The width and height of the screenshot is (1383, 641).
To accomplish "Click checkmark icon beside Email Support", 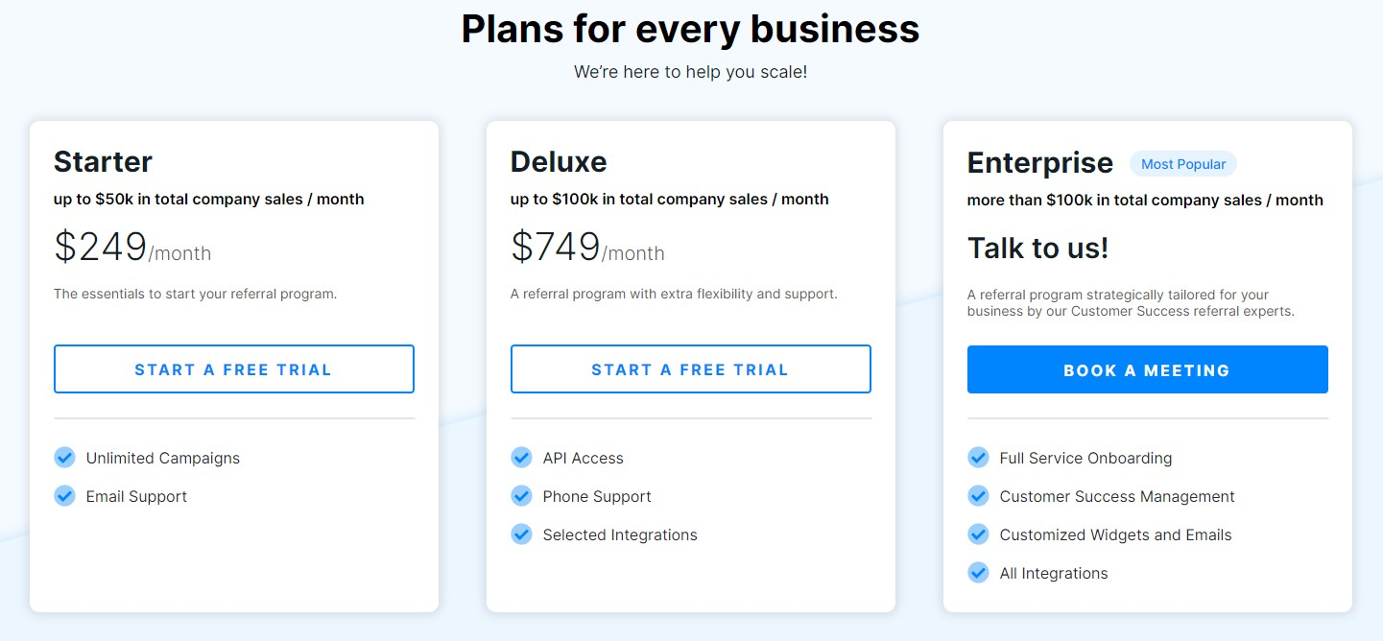I will pyautogui.click(x=64, y=495).
